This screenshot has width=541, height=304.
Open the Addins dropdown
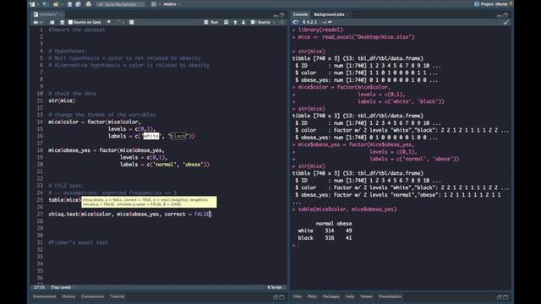pyautogui.click(x=172, y=4)
